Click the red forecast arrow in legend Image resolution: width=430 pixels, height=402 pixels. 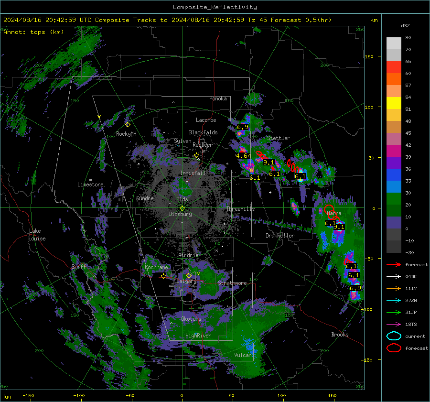click(x=394, y=264)
